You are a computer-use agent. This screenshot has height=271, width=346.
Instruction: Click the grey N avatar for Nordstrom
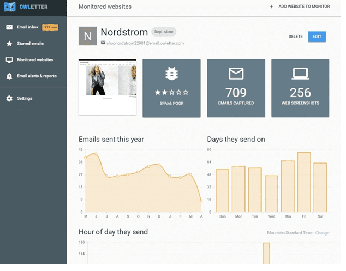tap(89, 37)
